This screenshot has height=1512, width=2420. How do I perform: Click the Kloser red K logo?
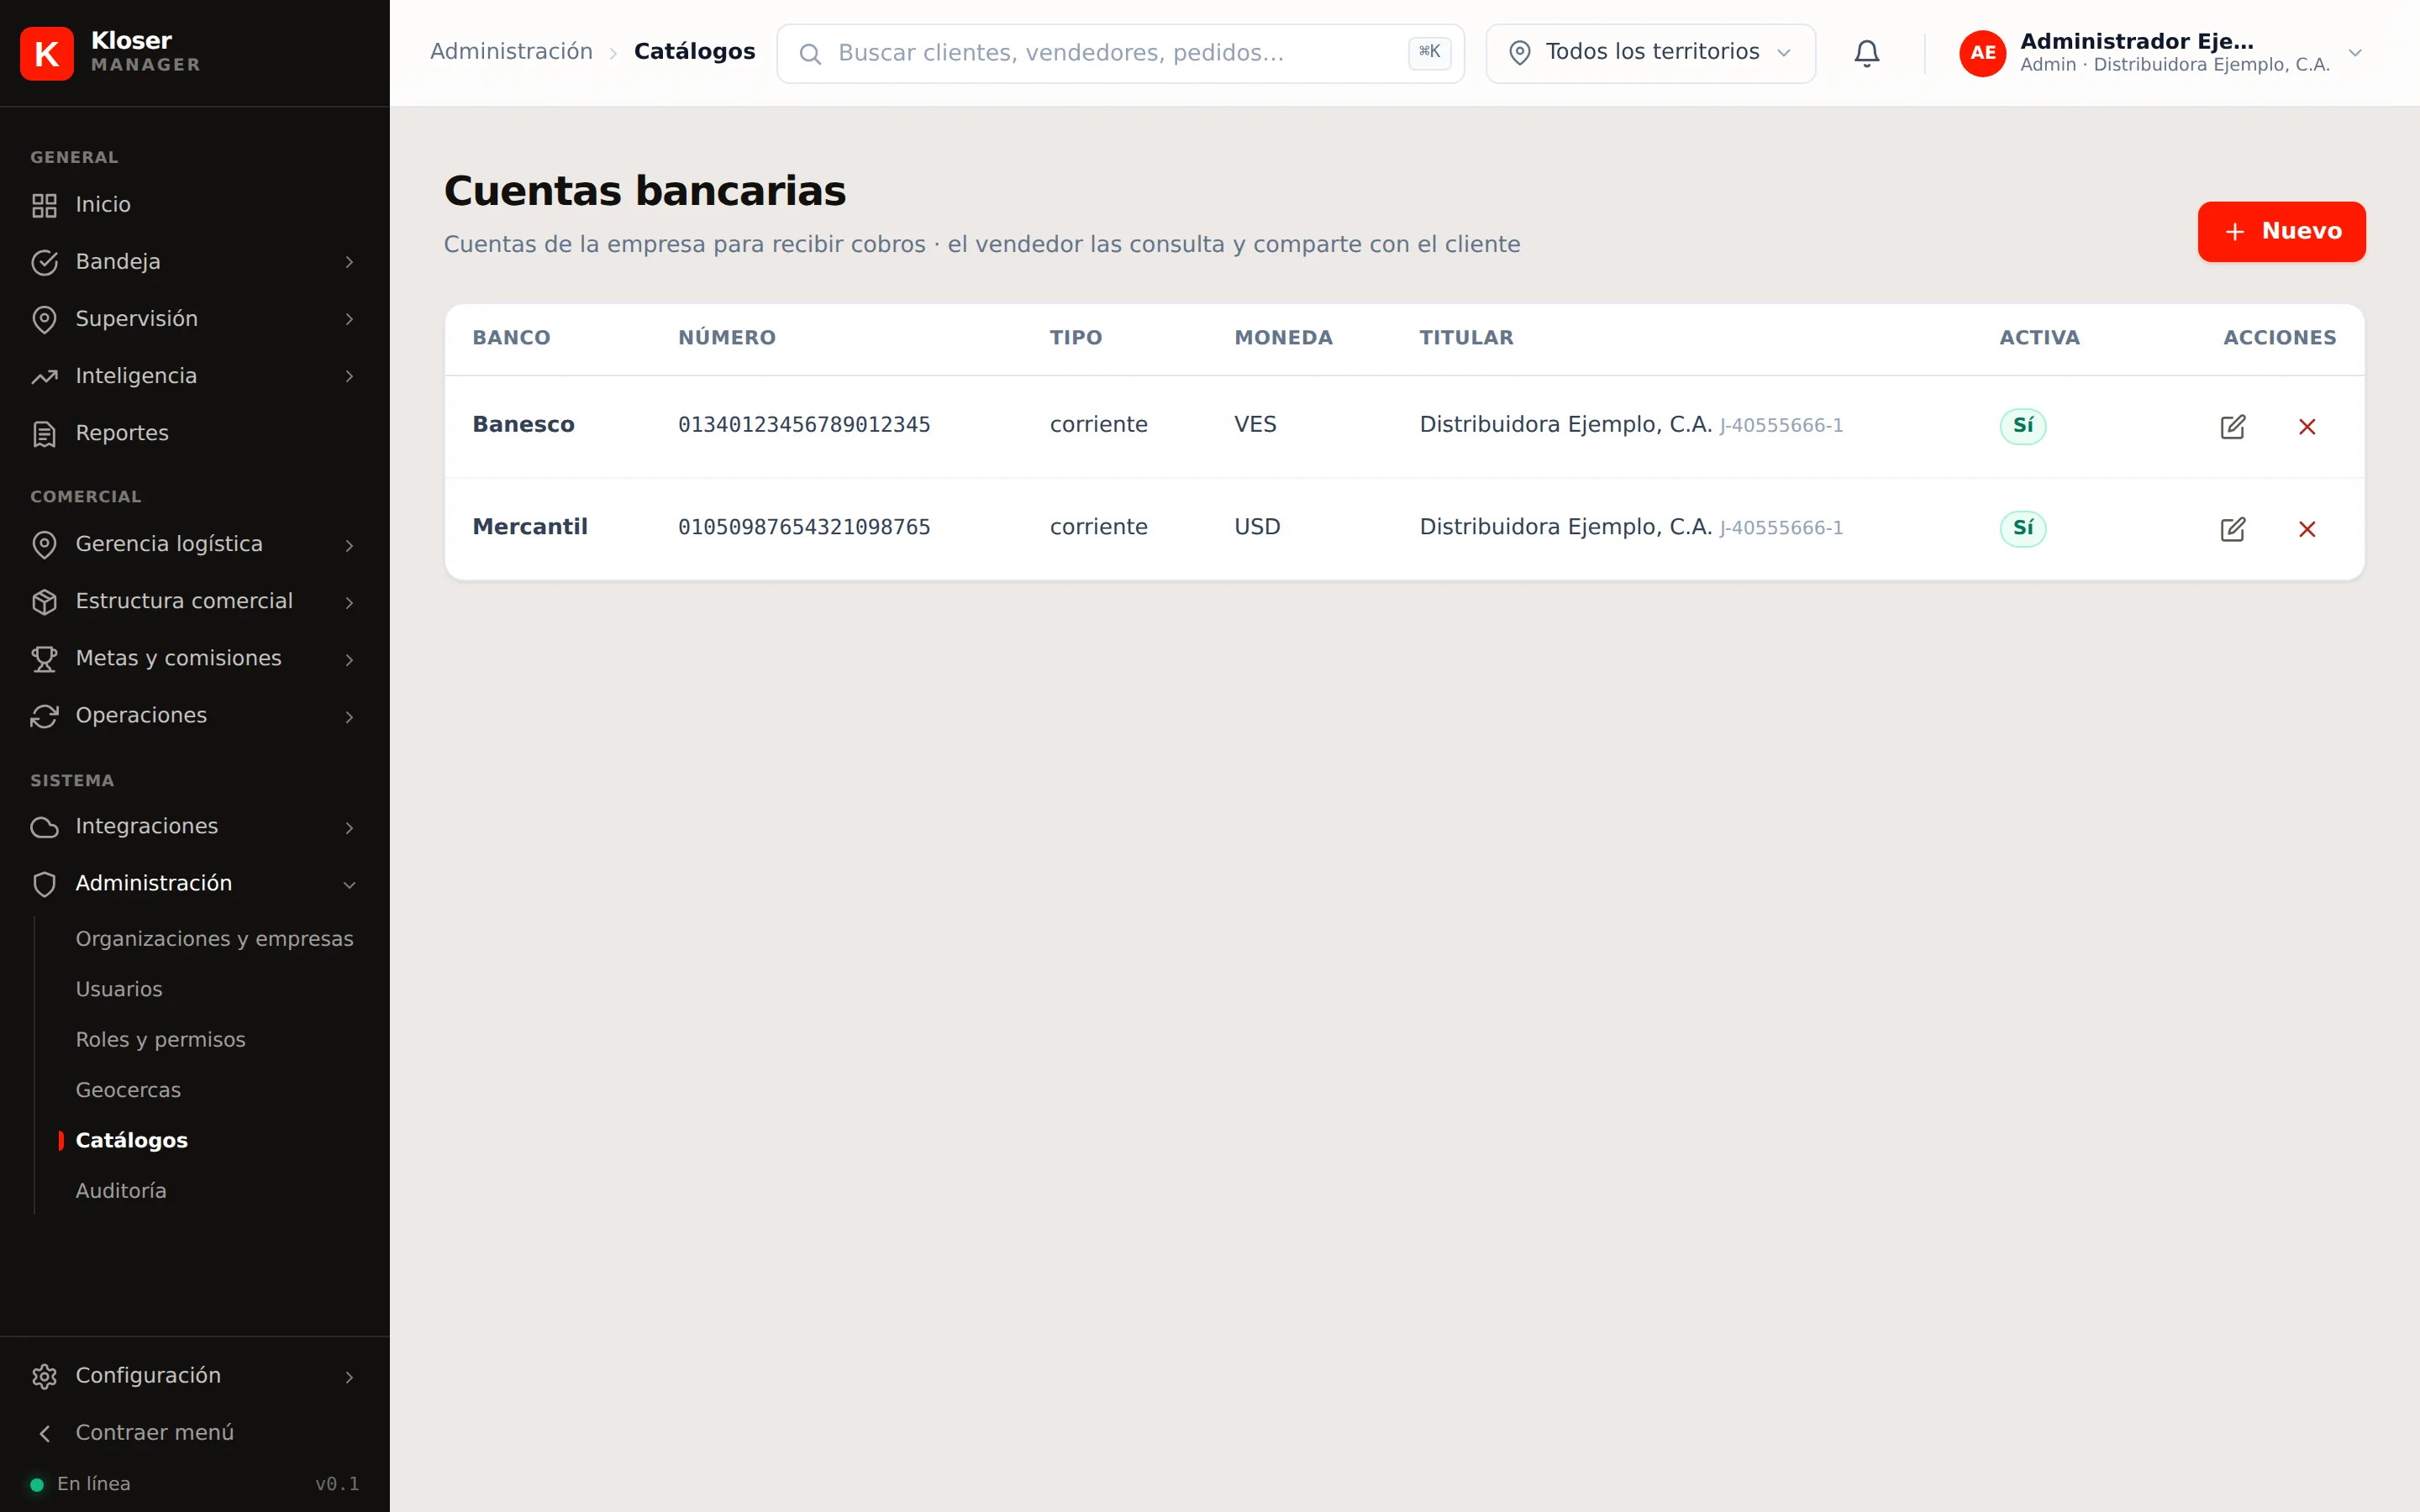click(46, 53)
